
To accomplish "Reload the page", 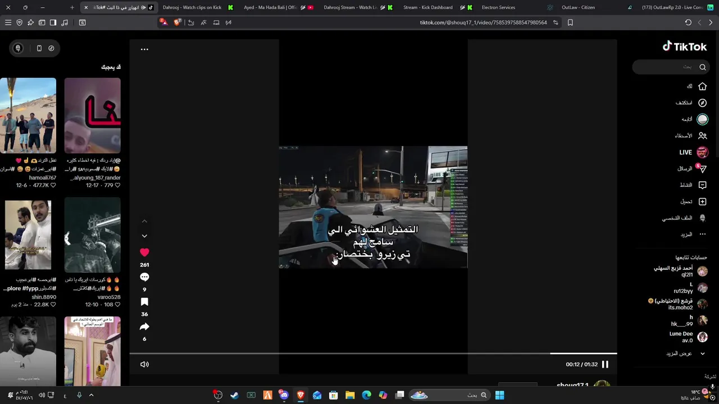I will [688, 22].
